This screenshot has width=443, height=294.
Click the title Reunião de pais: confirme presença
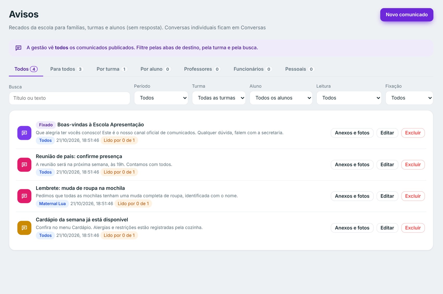coord(79,156)
